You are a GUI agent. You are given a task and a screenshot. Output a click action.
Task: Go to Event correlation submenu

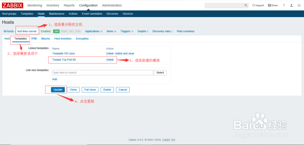tap(92, 14)
